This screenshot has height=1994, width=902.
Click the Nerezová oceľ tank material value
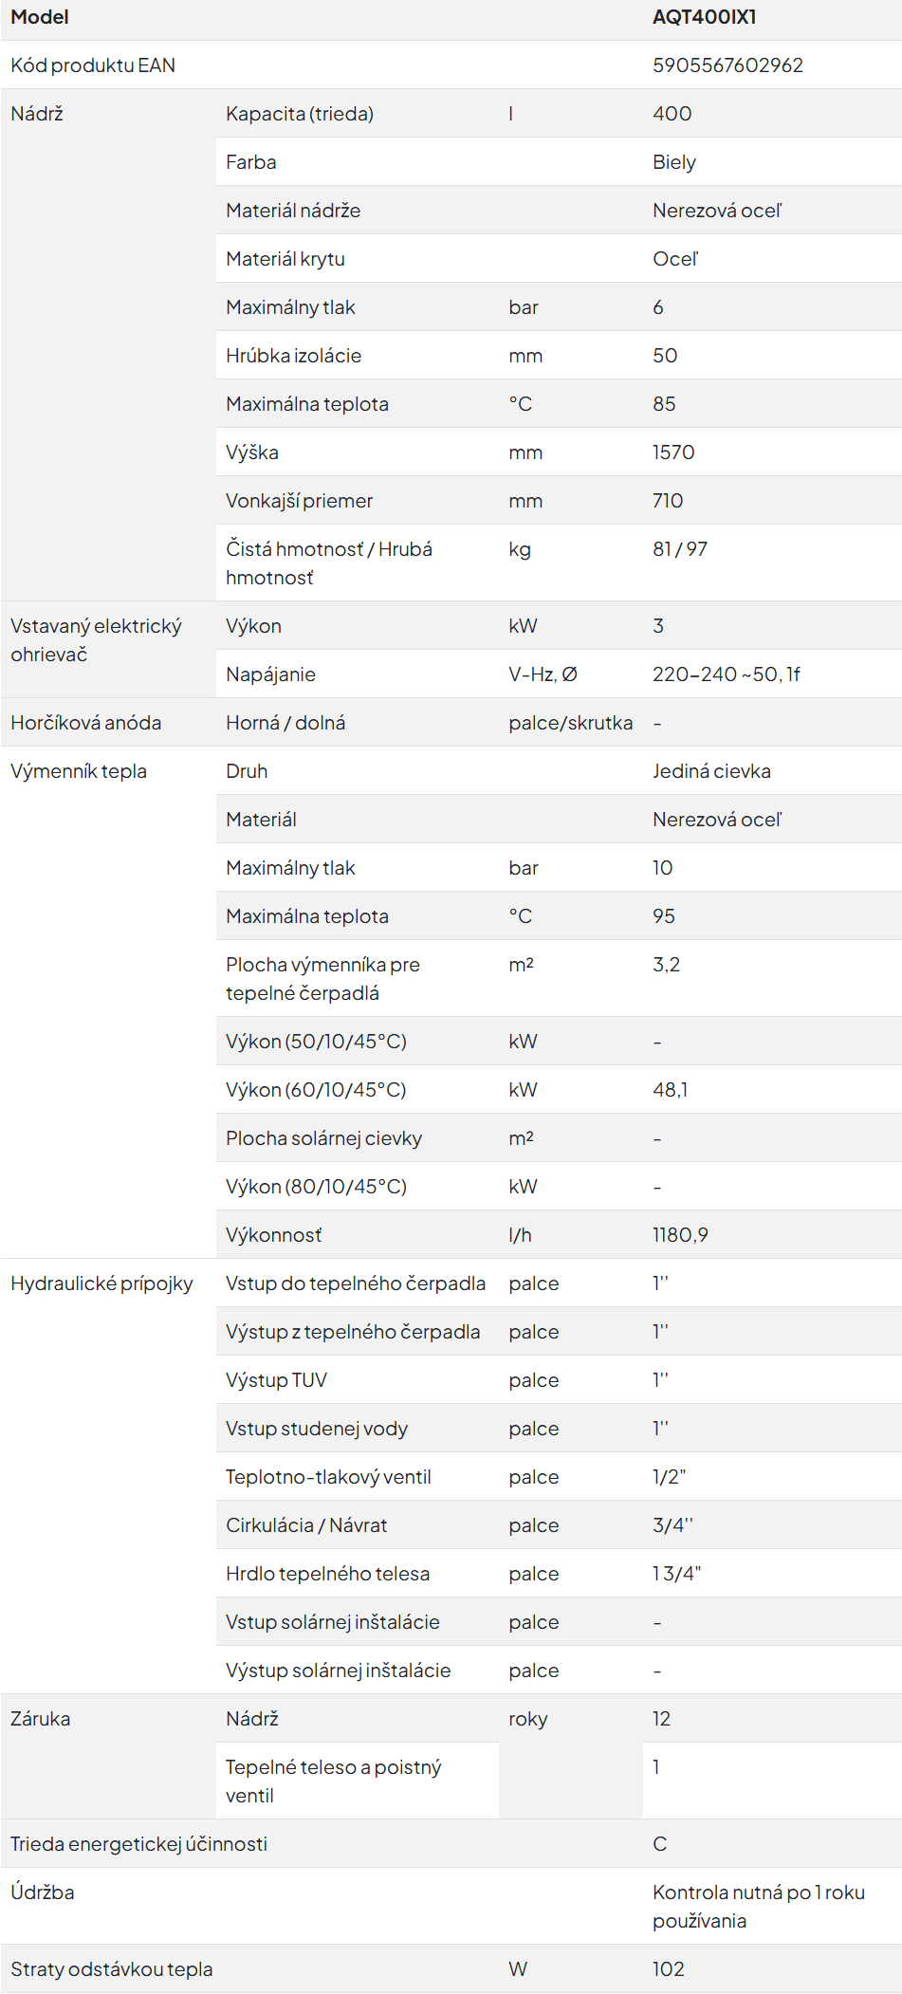click(x=717, y=211)
